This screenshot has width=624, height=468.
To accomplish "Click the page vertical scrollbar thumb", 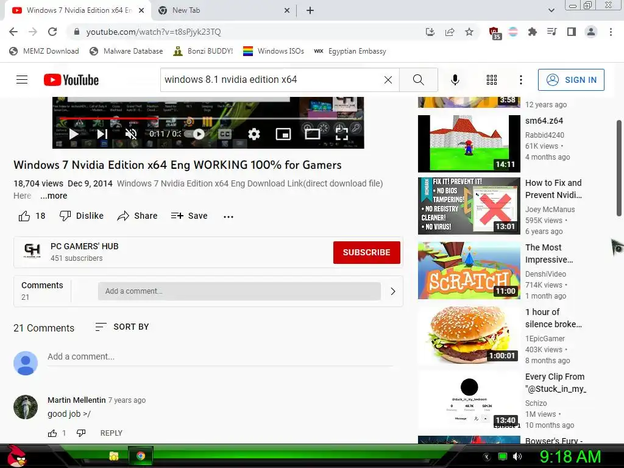I will pyautogui.click(x=619, y=168).
